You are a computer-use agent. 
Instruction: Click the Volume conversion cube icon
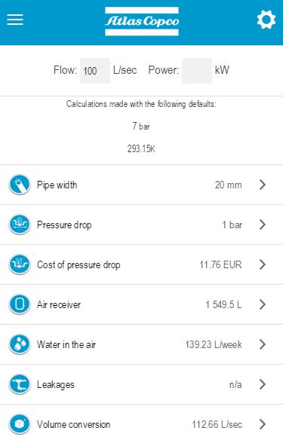pos(20,424)
